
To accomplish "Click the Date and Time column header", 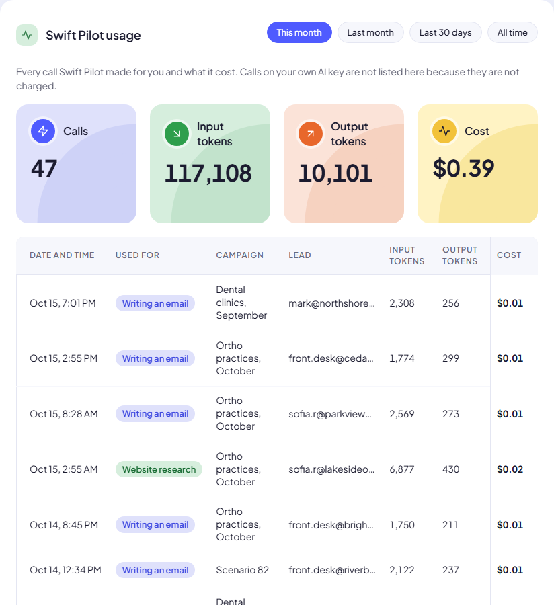I will 62,255.
